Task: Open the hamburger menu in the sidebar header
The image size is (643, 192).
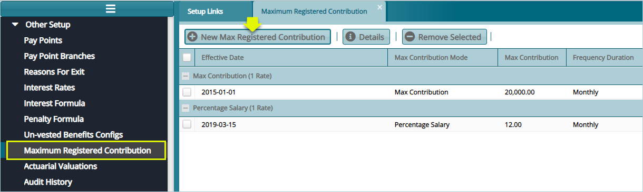Action: [x=110, y=8]
